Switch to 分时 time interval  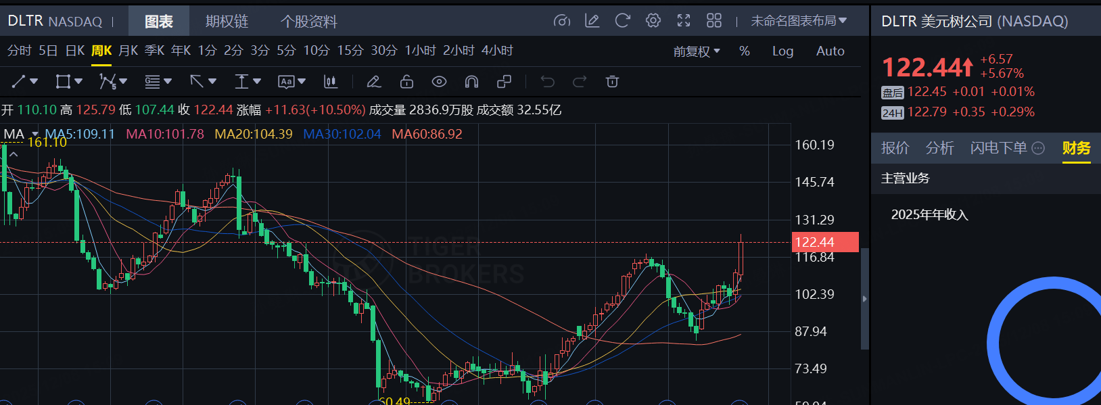pyautogui.click(x=19, y=51)
